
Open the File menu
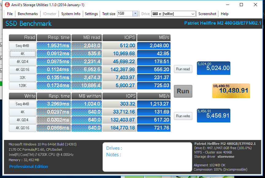click(10, 14)
